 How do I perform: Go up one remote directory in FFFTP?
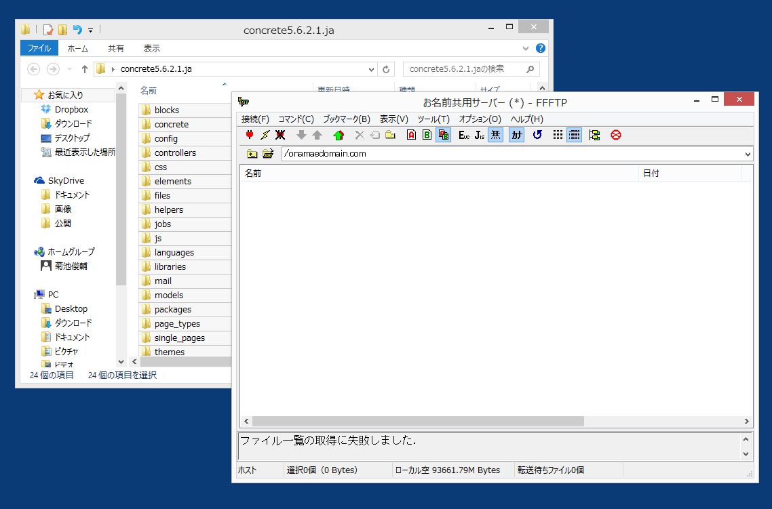tap(252, 153)
